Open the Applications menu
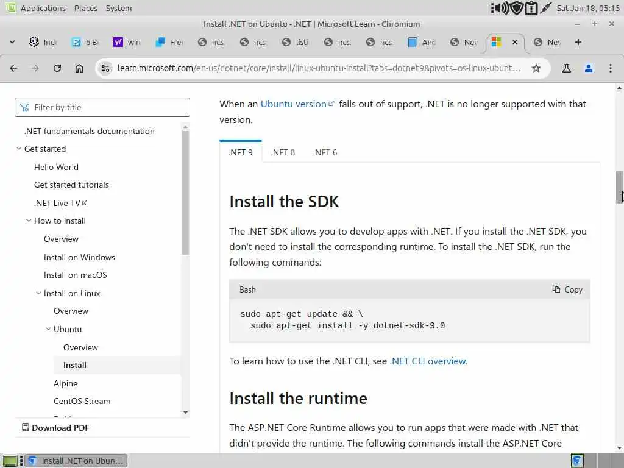Image resolution: width=624 pixels, height=468 pixels. [x=43, y=8]
